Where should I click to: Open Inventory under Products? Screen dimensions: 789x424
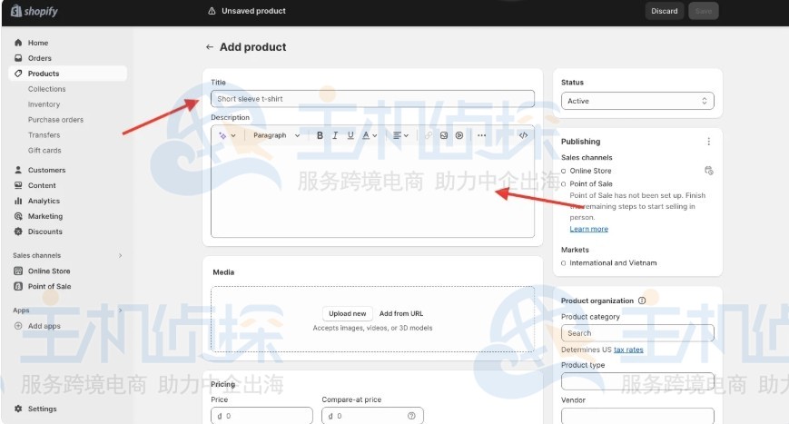pos(44,104)
